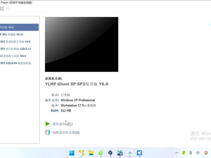Select the SP3 V2014.04 极速装机版 entry
211x158 pixels.
coord(19,63)
